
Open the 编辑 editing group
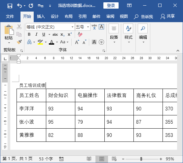143,33
